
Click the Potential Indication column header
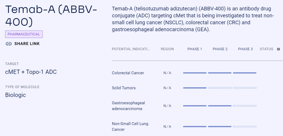tap(131, 49)
